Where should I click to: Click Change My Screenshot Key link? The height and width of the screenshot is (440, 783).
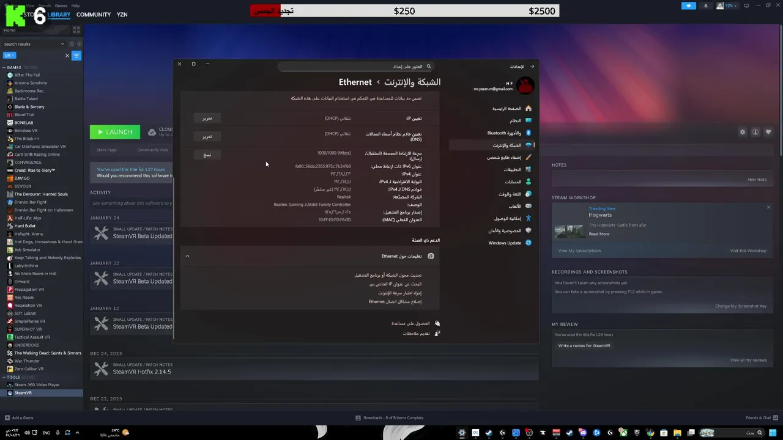click(741, 306)
